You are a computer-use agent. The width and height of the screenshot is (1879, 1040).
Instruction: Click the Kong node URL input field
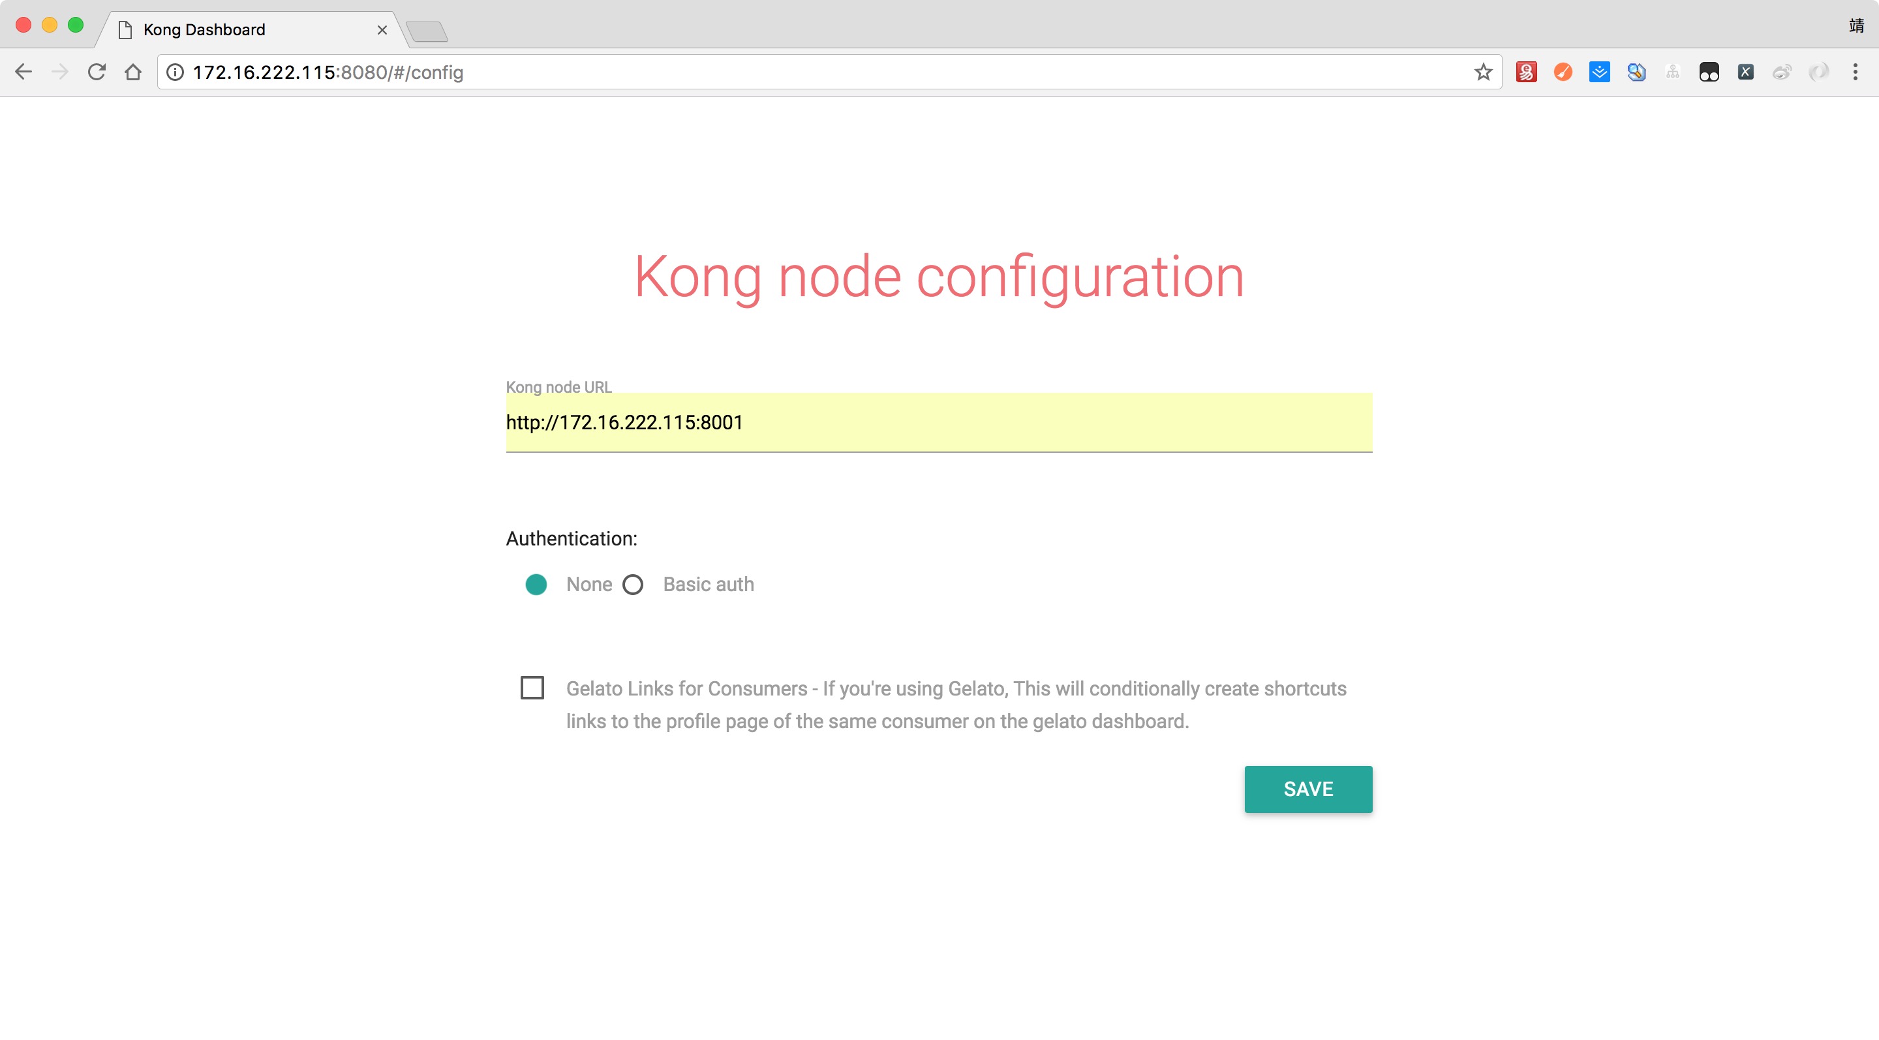click(x=939, y=422)
